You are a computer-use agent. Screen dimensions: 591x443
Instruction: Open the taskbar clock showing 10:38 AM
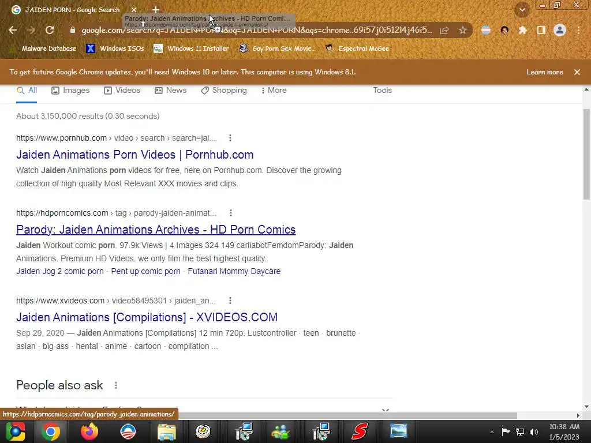click(564, 431)
